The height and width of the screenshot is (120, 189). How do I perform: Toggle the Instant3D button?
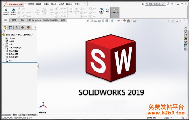coord(115,12)
